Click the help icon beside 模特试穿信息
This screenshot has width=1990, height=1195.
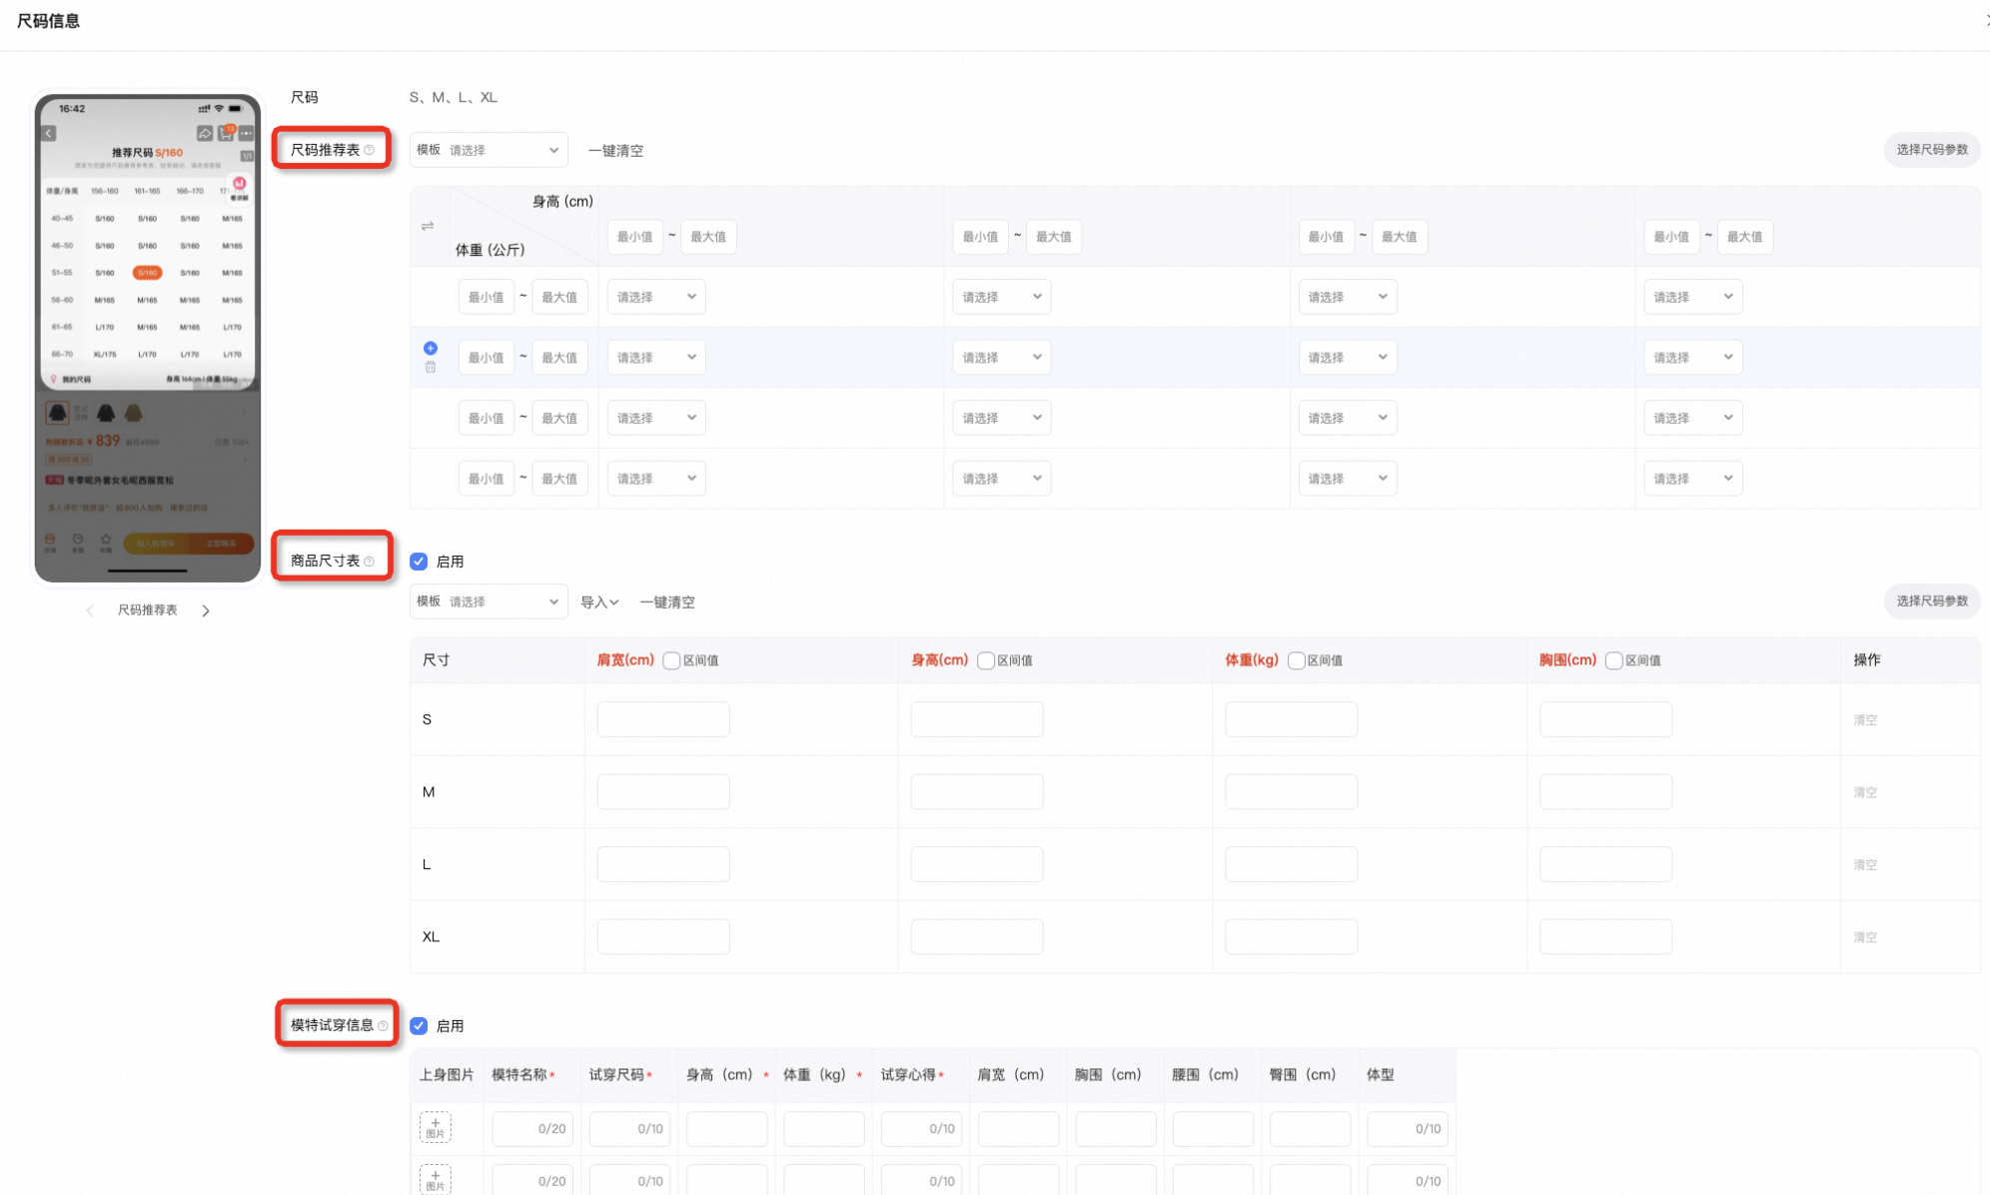(383, 1026)
